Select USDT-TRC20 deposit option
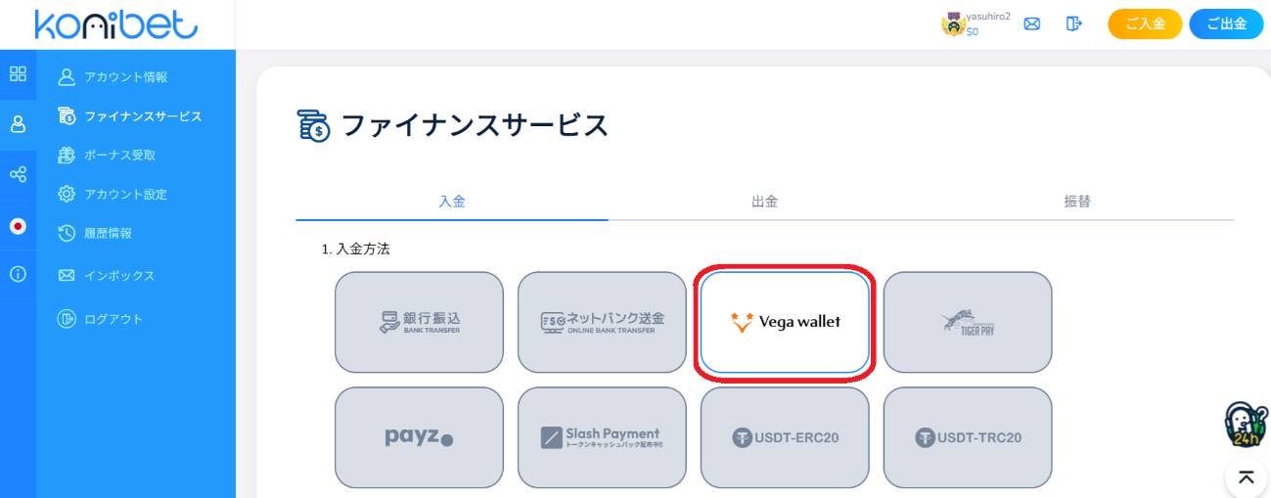Image resolution: width=1271 pixels, height=498 pixels. 968,437
